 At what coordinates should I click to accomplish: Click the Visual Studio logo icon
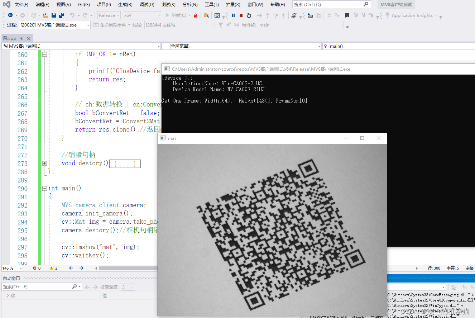(x=7, y=5)
